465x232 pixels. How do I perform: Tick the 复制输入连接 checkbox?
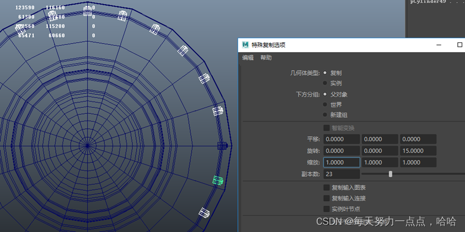327,198
